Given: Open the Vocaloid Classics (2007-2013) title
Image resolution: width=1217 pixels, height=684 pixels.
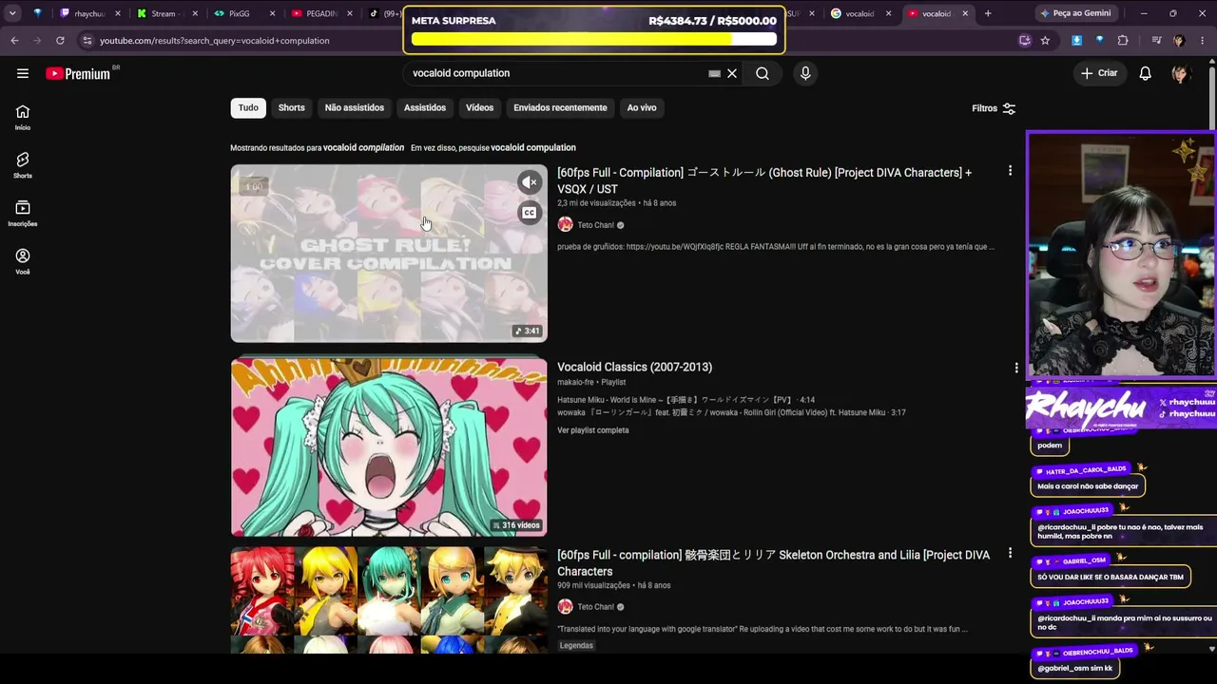Looking at the screenshot, I should pos(634,368).
